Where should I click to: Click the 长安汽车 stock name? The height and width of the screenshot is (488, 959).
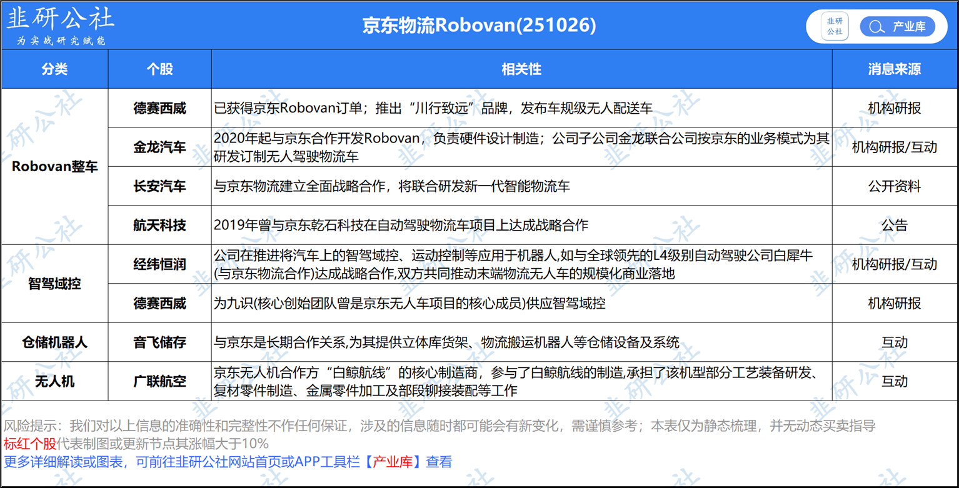click(x=159, y=186)
